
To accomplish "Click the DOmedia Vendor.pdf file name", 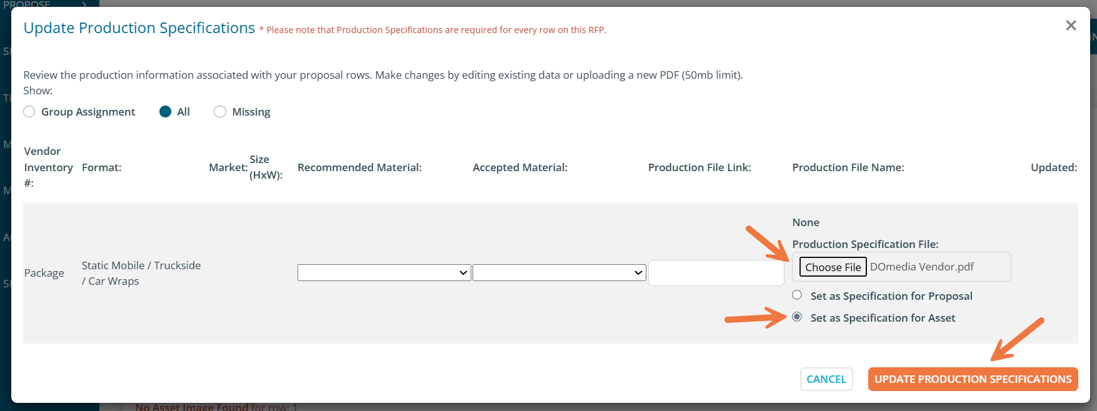I will [x=922, y=267].
